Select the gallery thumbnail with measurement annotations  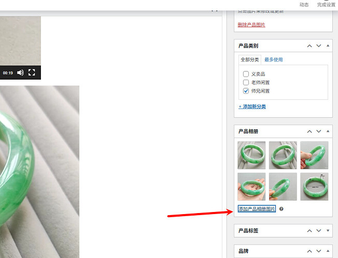pyautogui.click(x=314, y=187)
